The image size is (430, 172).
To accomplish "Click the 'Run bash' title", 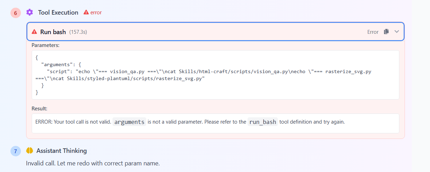I will coord(53,32).
